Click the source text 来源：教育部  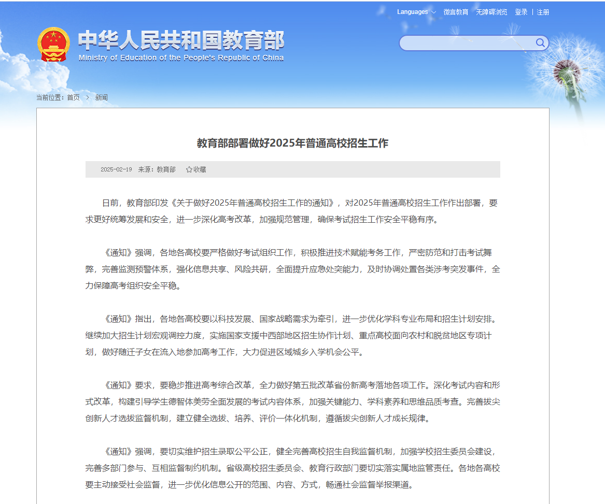pos(157,170)
